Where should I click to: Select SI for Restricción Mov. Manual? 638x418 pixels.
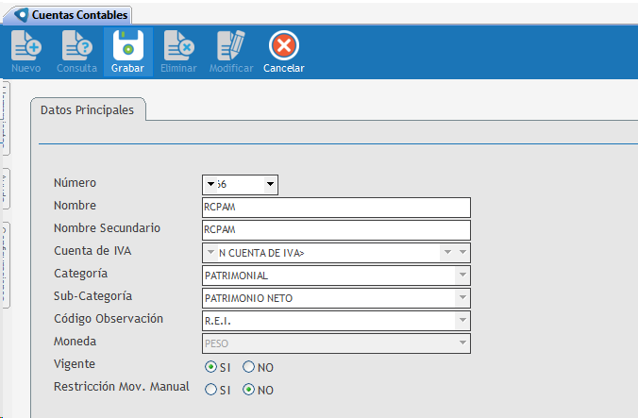click(211, 389)
